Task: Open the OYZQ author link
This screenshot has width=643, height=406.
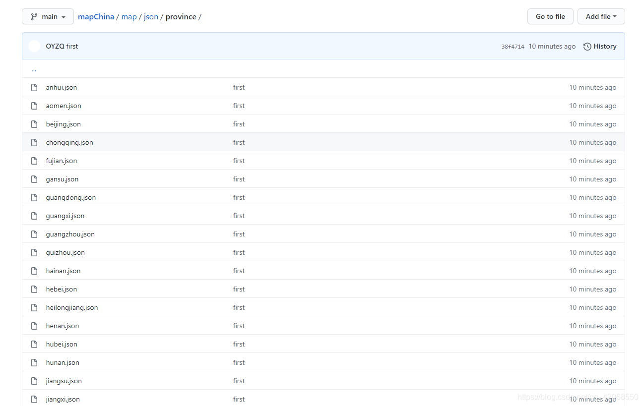Action: (55, 46)
